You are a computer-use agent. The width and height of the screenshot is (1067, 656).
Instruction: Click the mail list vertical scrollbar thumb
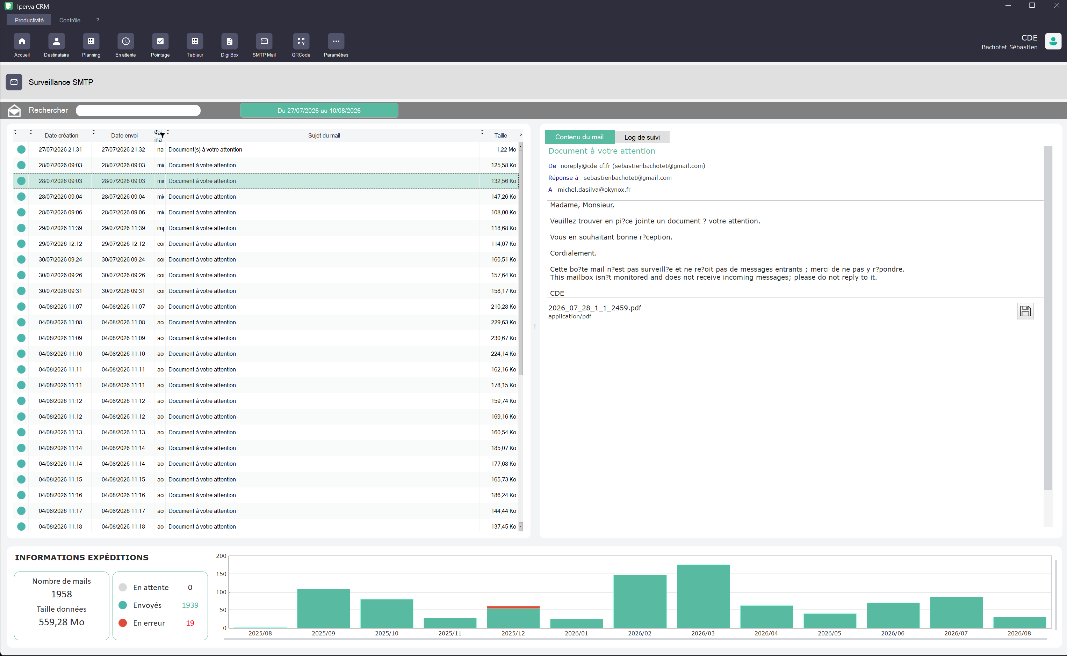(x=520, y=263)
